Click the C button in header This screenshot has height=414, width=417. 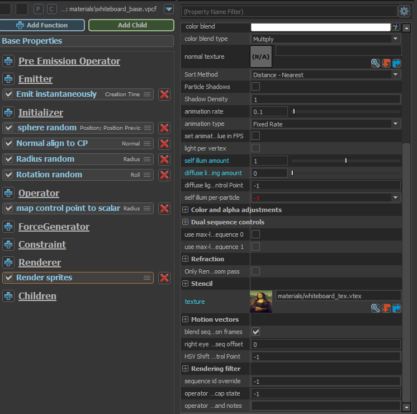(x=51, y=9)
